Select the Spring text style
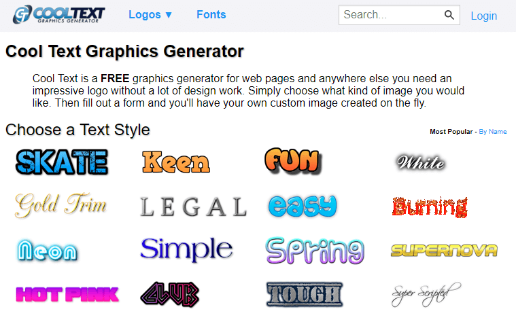The width and height of the screenshot is (516, 324). coord(315,250)
